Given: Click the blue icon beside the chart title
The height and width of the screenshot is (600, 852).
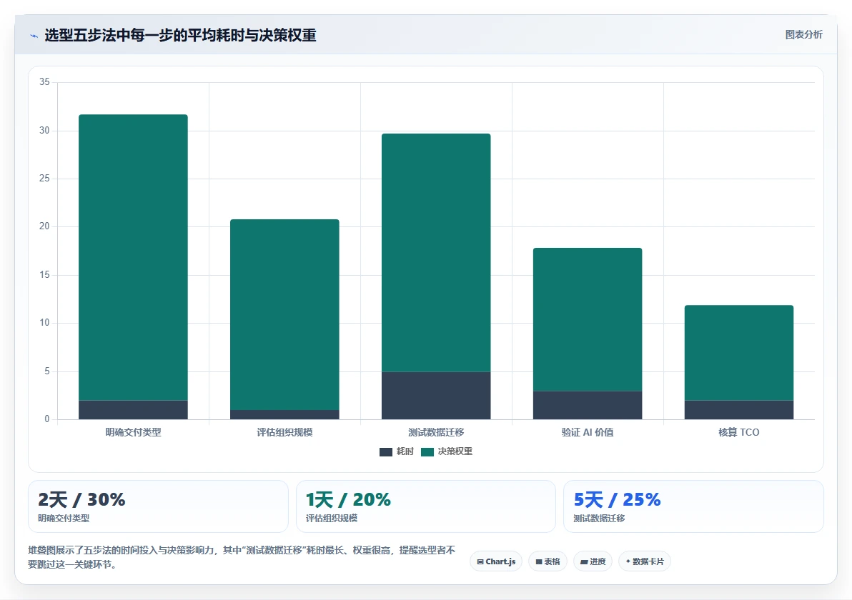Looking at the screenshot, I should click(34, 36).
